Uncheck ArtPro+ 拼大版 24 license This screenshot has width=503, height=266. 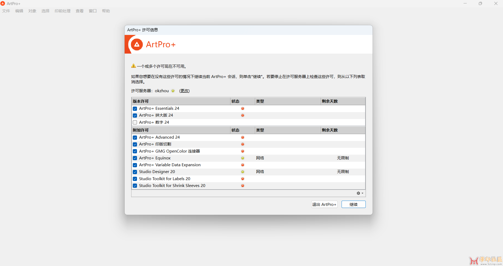(135, 115)
